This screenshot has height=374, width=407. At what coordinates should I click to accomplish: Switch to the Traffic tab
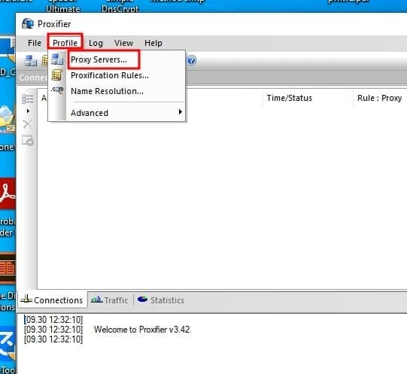click(110, 300)
